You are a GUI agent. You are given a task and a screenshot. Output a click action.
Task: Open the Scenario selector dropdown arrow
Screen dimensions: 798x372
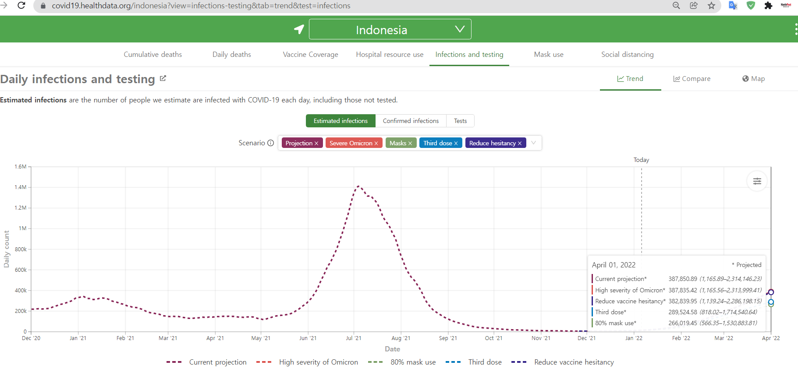(533, 143)
